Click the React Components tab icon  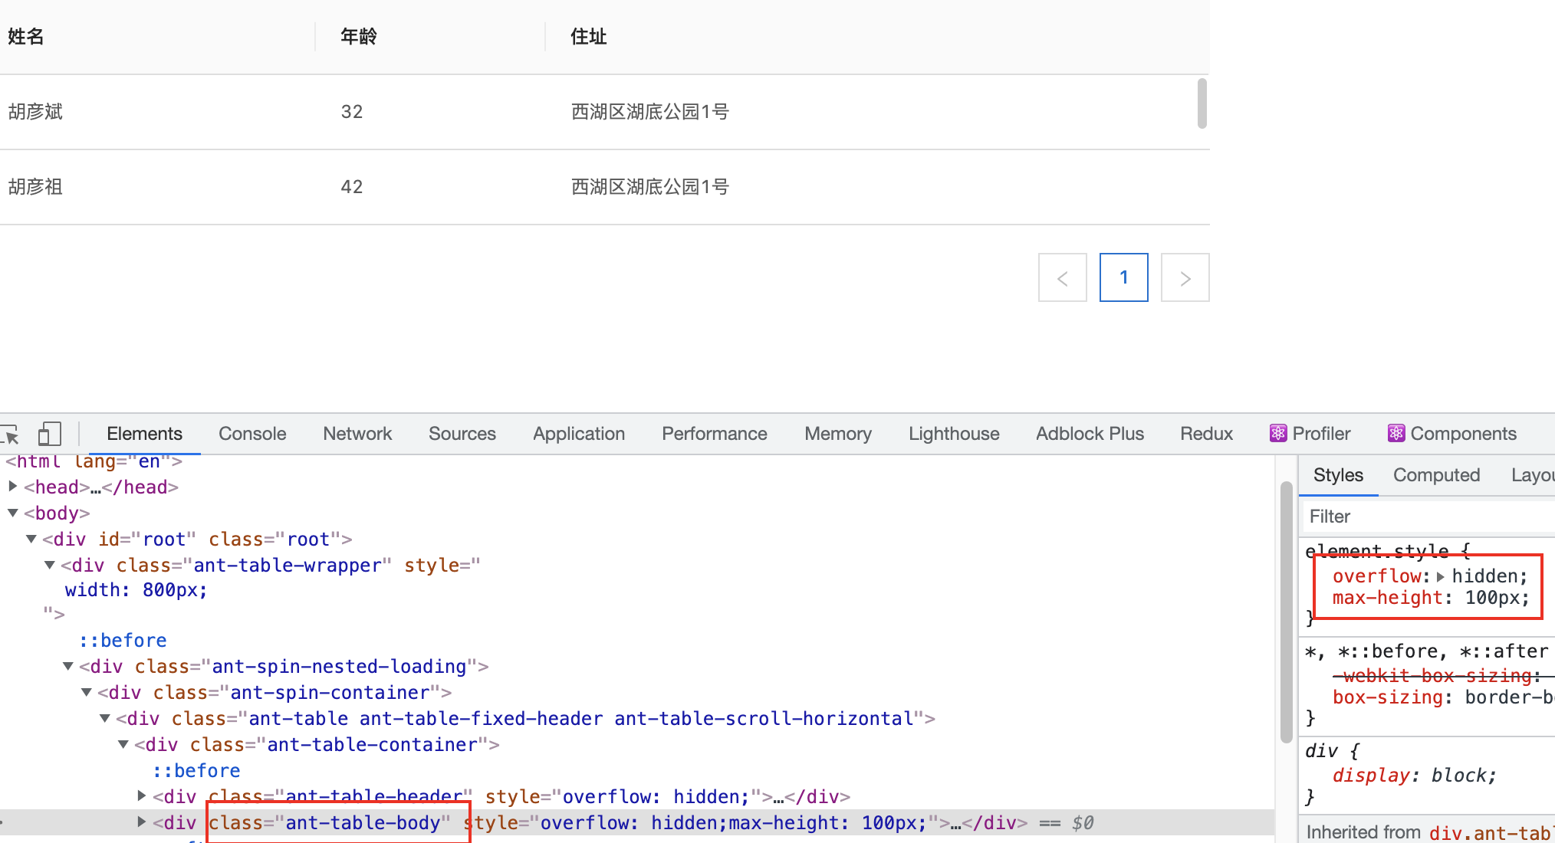[x=1396, y=434]
